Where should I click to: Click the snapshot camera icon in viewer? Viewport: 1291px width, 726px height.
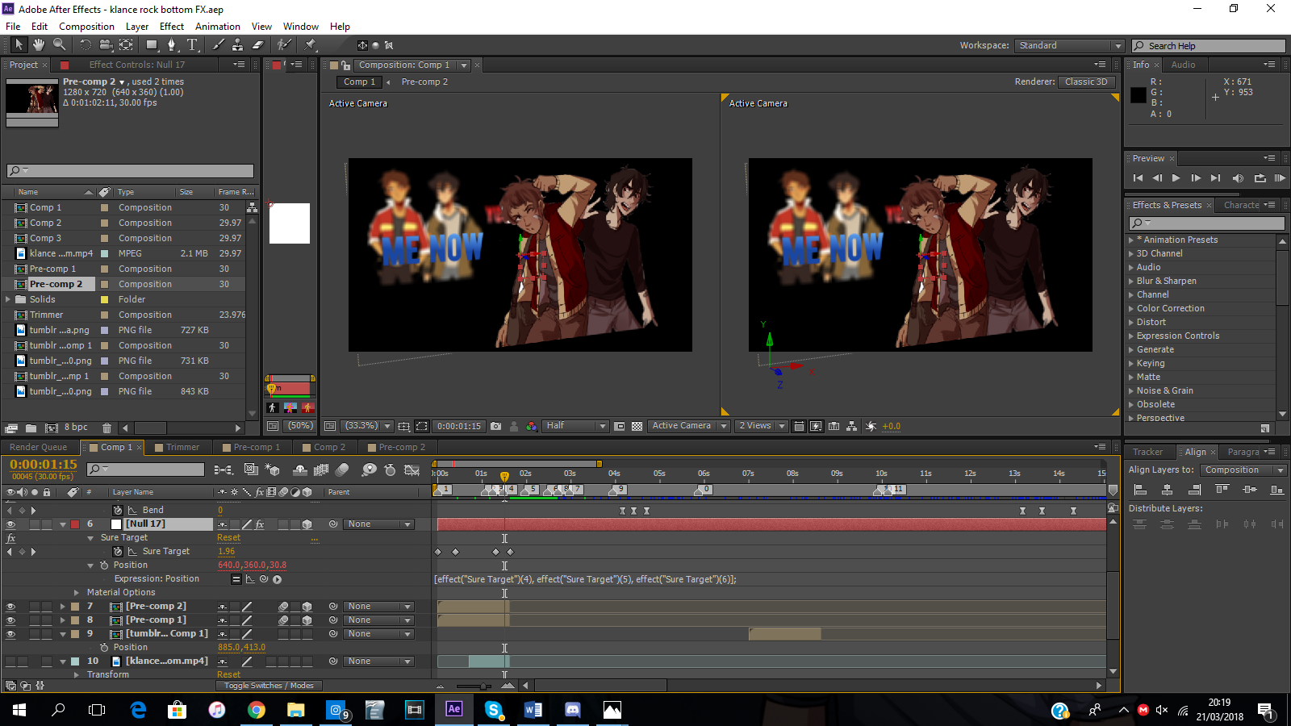[x=495, y=426]
